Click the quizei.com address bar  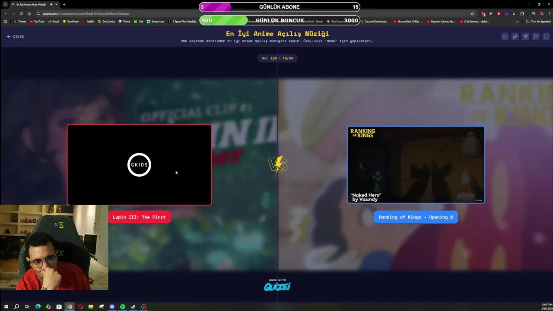click(x=255, y=13)
